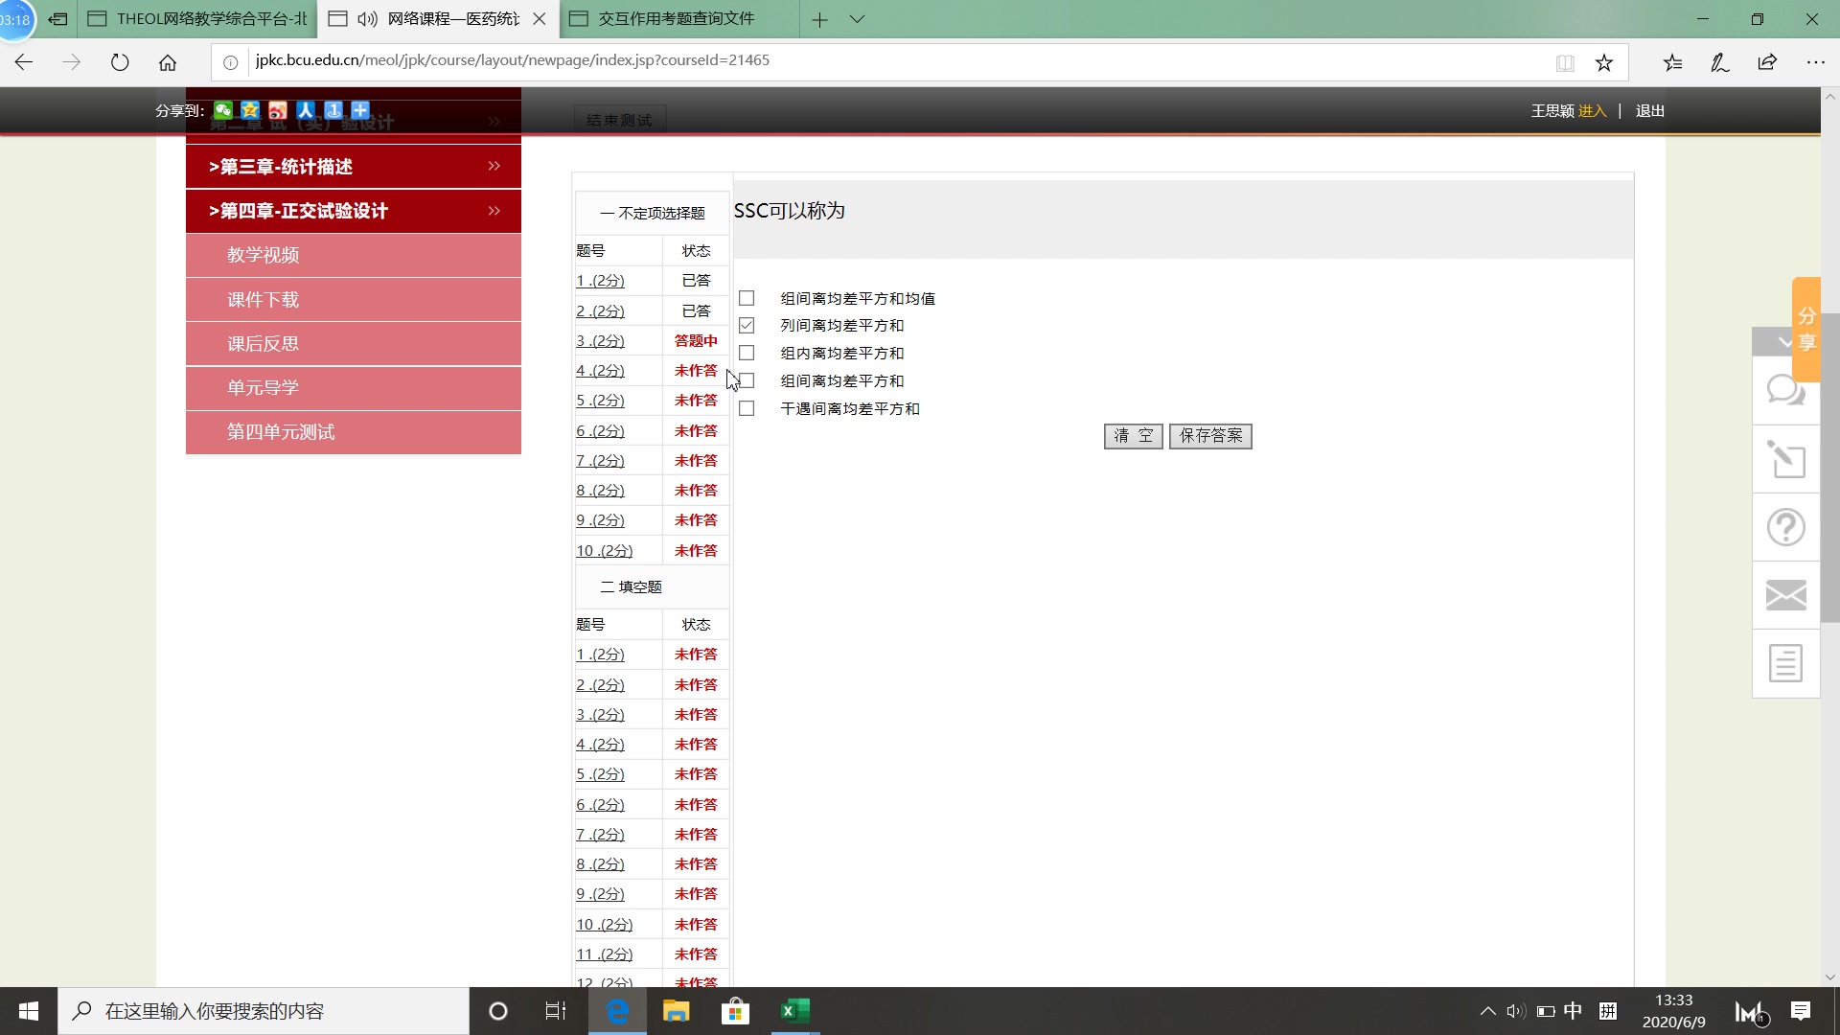Set tabs aside icon
This screenshot has width=1840, height=1035.
click(57, 19)
